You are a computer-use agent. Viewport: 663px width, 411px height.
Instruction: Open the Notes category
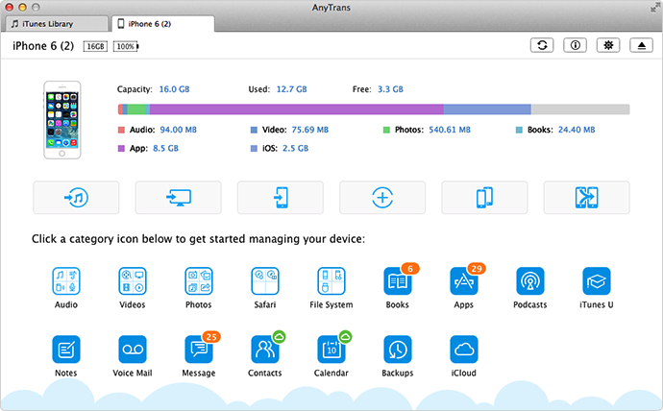66,350
